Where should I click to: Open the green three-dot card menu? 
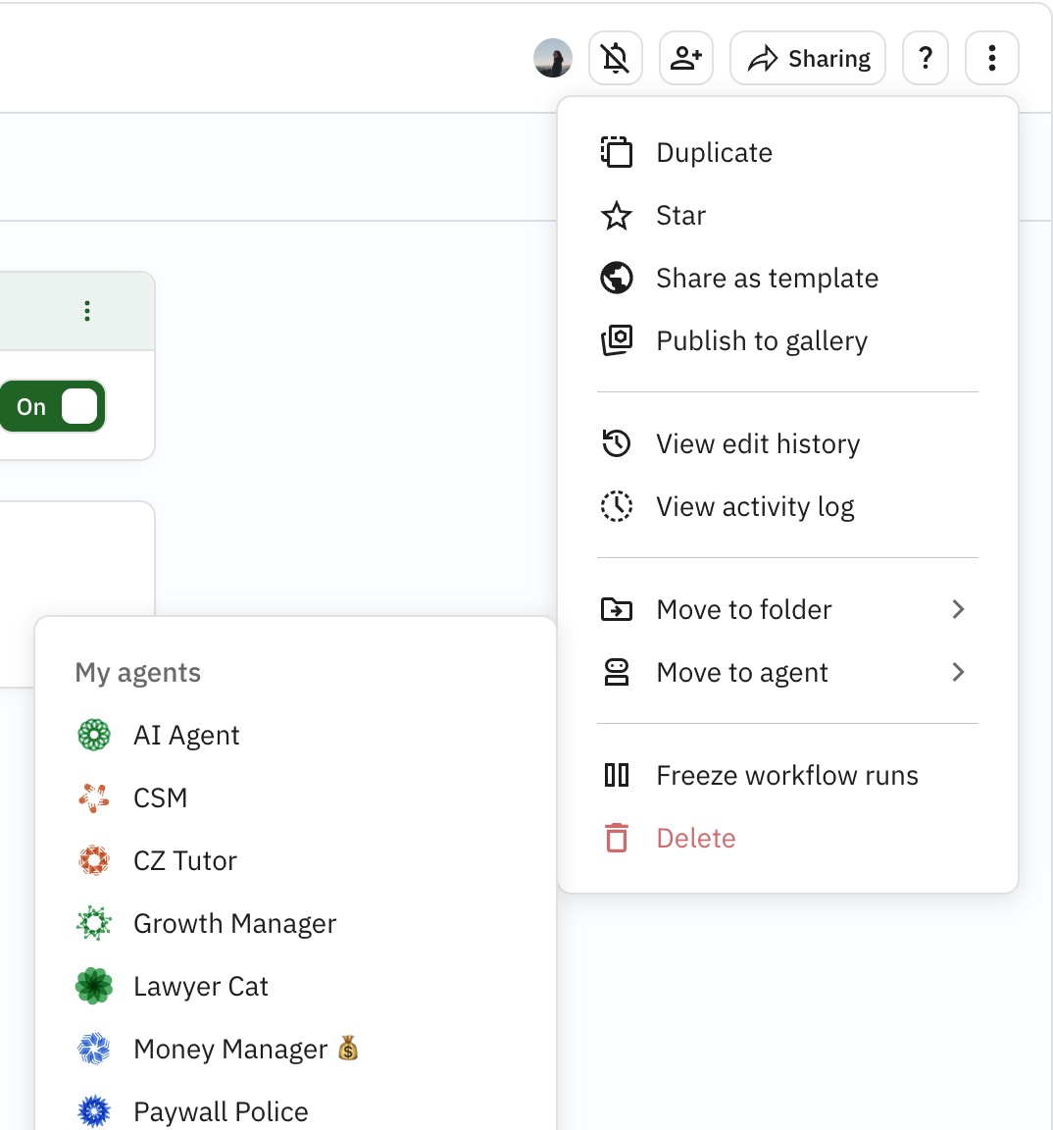click(x=87, y=312)
